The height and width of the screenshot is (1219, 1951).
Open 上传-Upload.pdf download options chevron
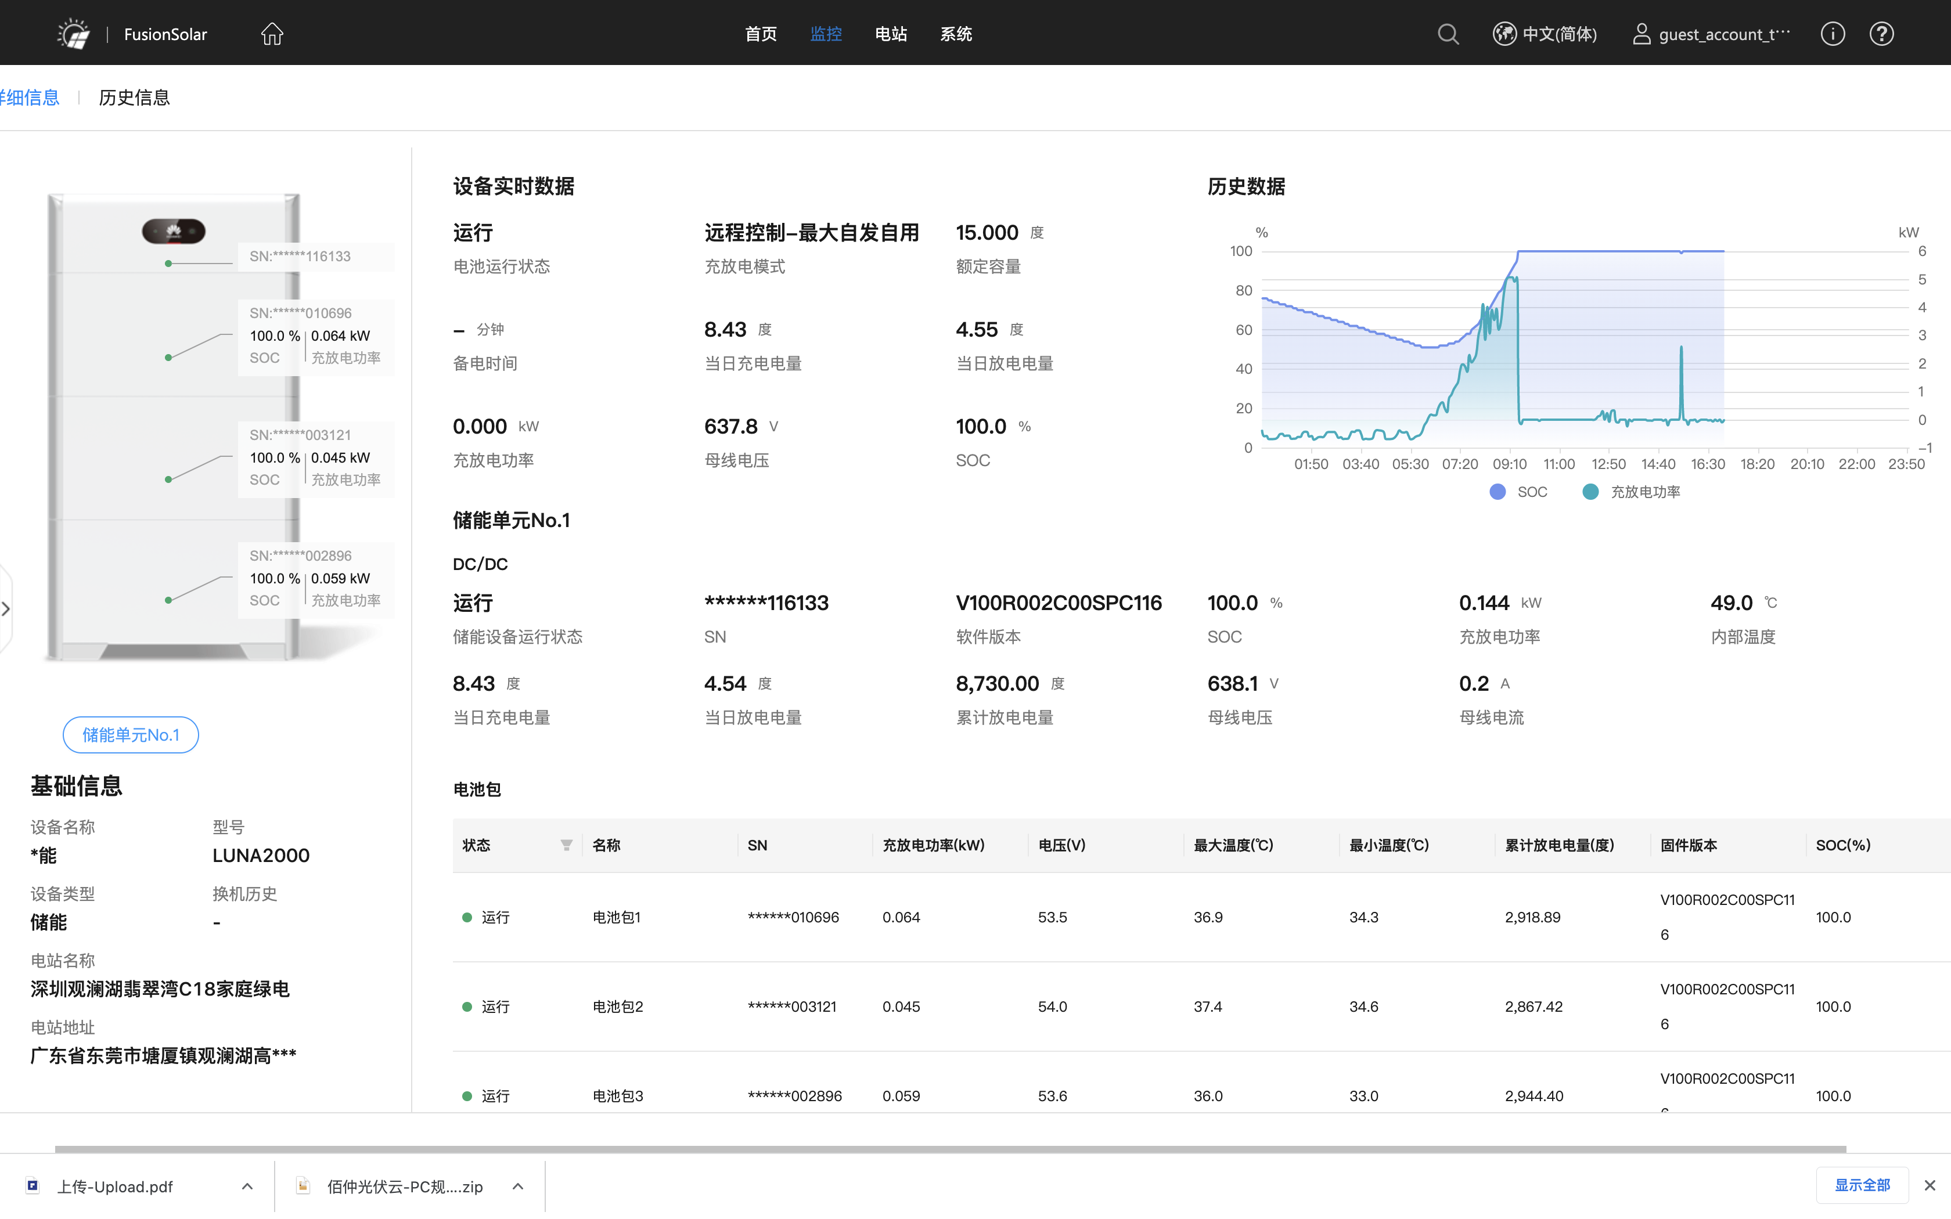coord(247,1186)
